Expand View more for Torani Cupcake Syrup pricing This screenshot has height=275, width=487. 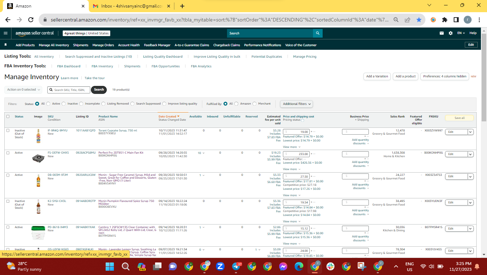pyautogui.click(x=291, y=147)
